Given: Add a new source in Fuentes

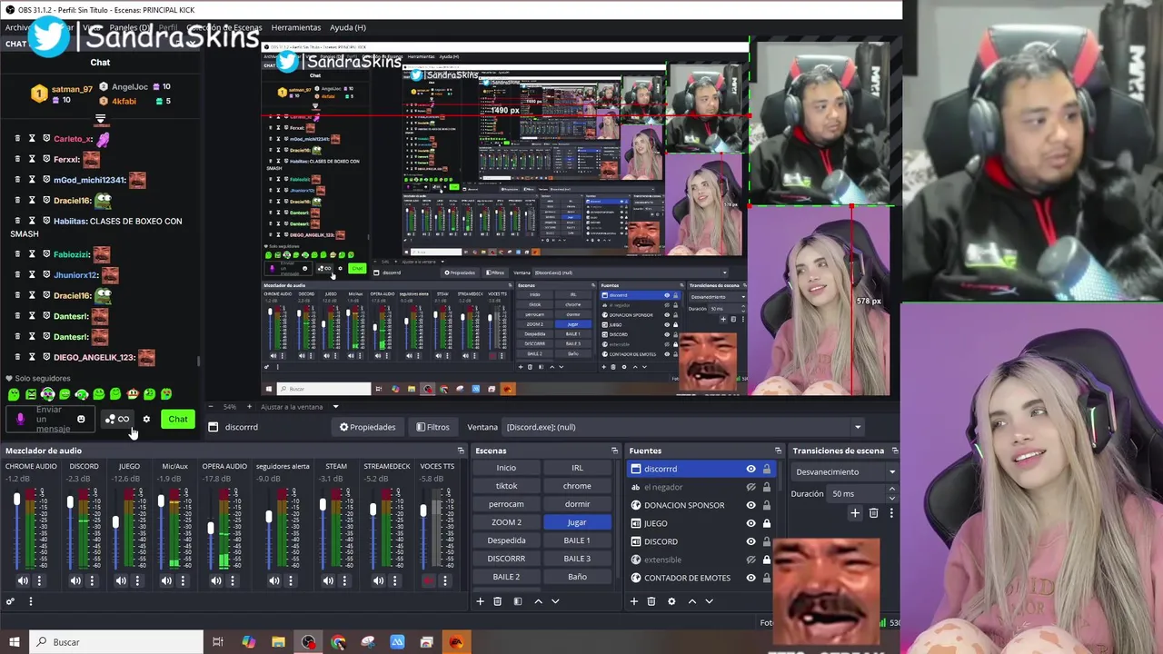Looking at the screenshot, I should (x=633, y=601).
